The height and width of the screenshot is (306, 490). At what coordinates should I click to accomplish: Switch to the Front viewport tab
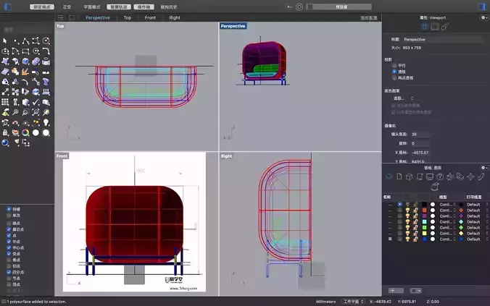pos(150,18)
